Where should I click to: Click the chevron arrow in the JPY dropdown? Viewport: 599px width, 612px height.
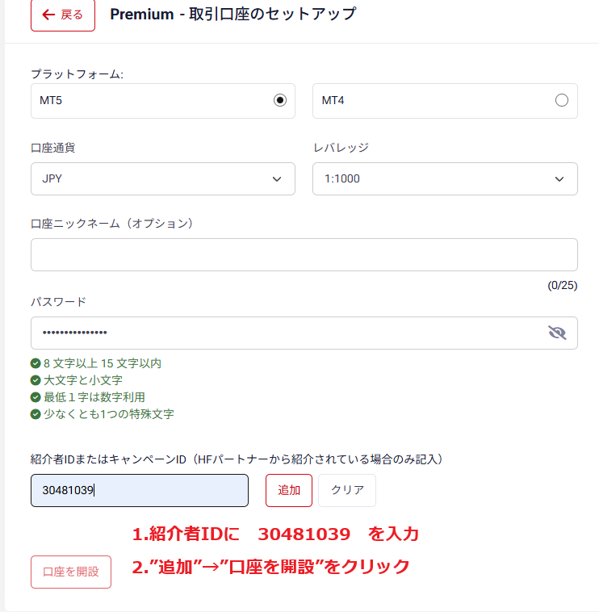[x=278, y=178]
